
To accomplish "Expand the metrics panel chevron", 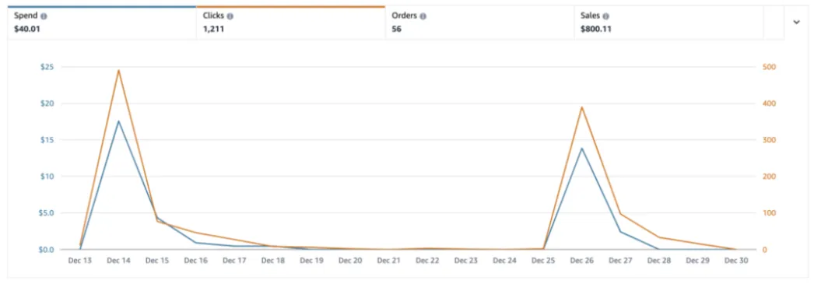I will point(796,22).
